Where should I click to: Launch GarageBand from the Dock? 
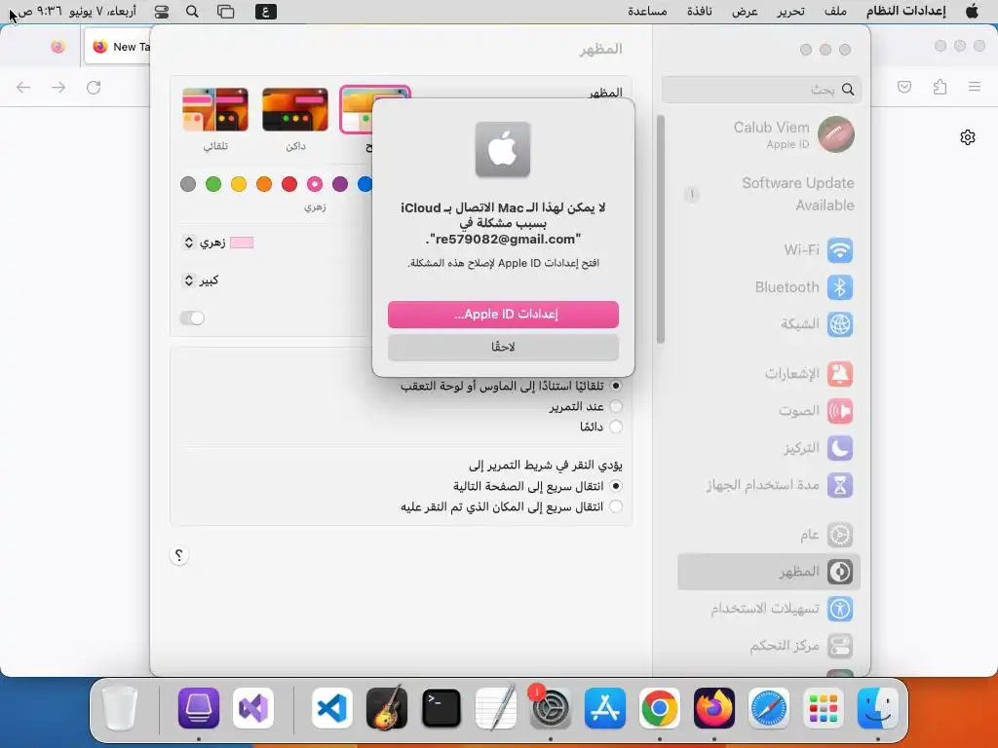pyautogui.click(x=386, y=708)
